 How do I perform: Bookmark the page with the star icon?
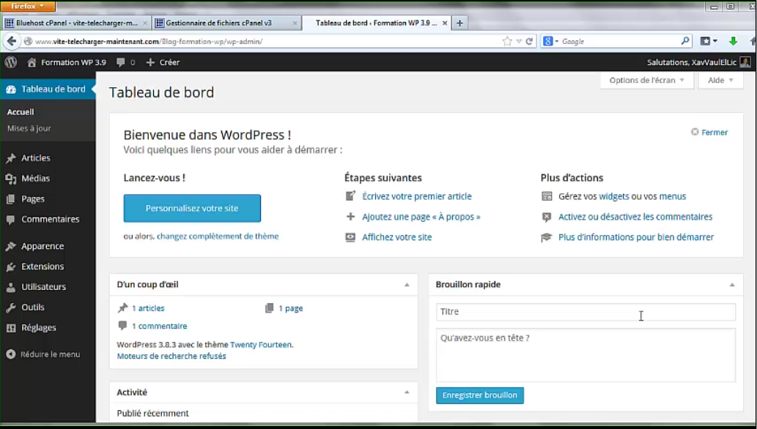click(507, 42)
